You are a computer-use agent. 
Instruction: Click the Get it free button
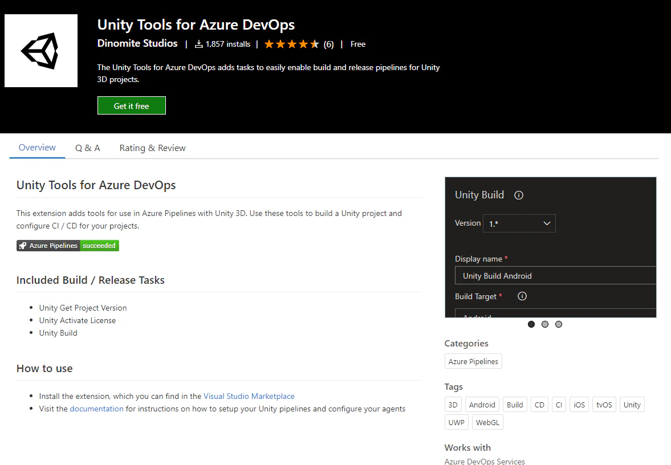coord(131,105)
